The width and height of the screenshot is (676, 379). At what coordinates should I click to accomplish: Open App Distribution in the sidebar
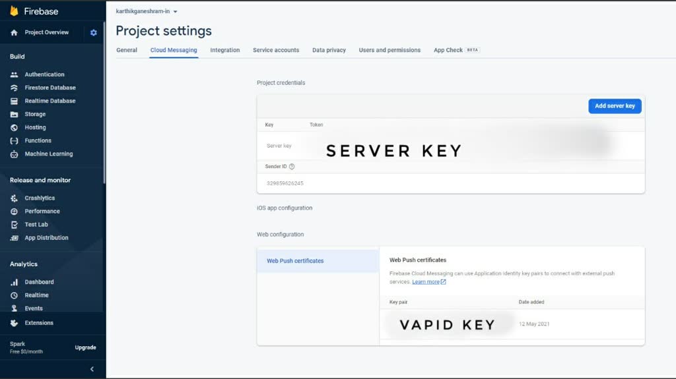[47, 238]
